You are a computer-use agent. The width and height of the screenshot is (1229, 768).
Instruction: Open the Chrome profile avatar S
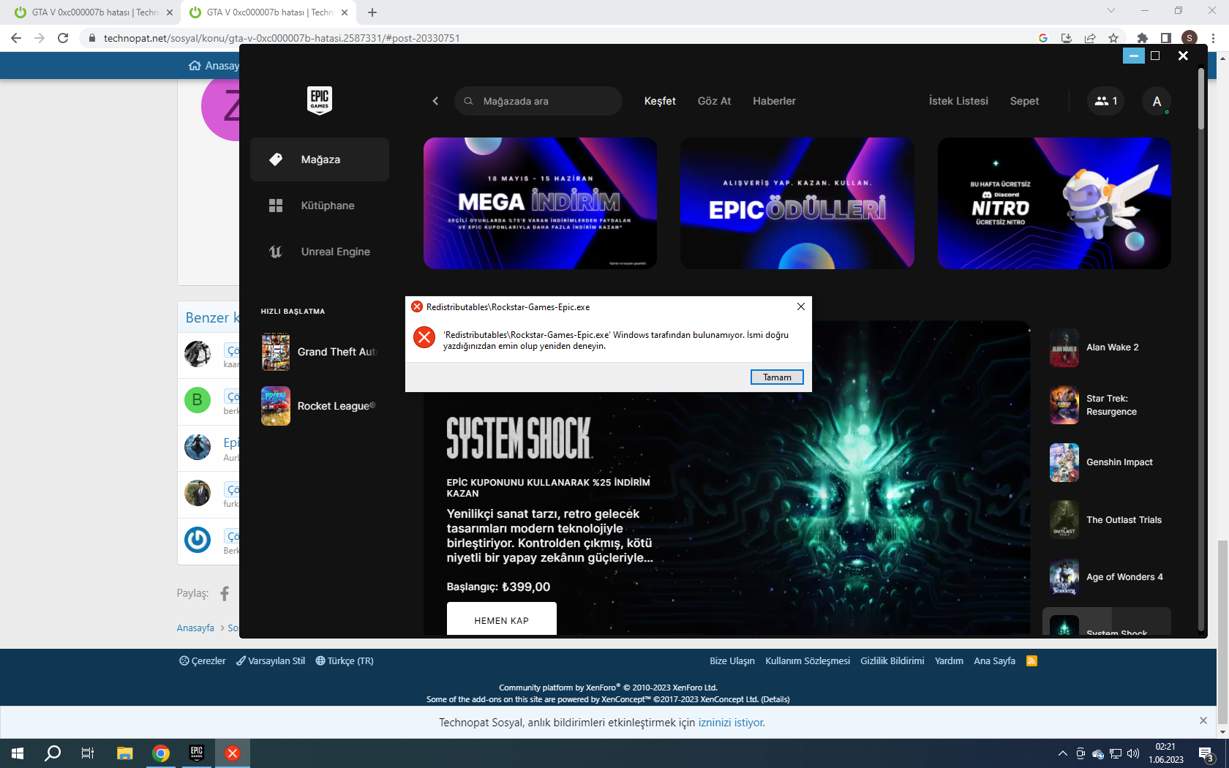tap(1189, 38)
